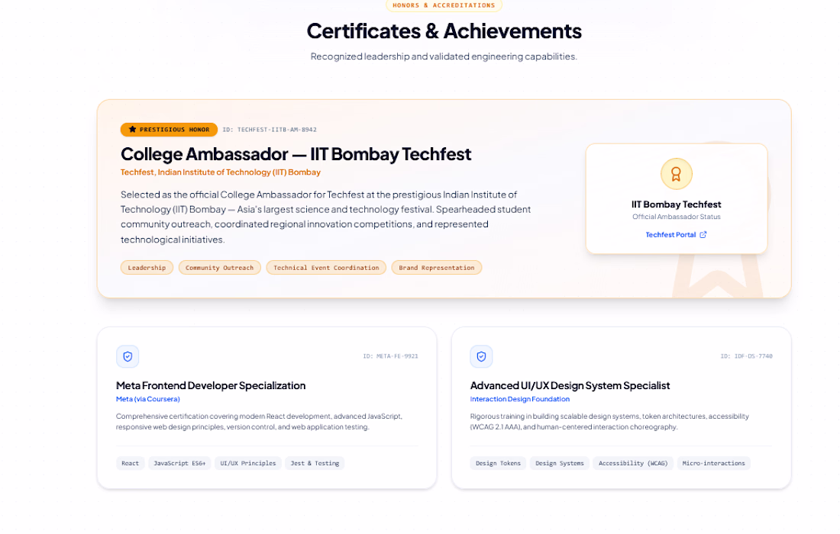Click the Interaction Design Foundation issuer text
The height and width of the screenshot is (534, 840).
point(519,399)
